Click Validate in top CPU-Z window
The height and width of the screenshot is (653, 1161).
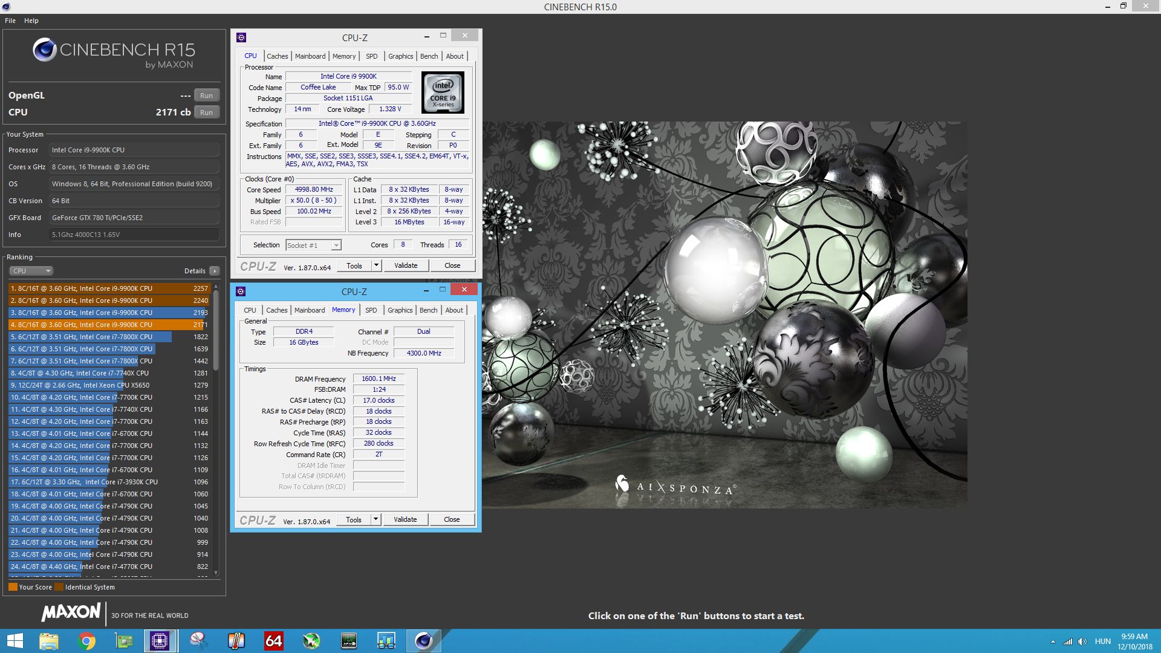406,265
